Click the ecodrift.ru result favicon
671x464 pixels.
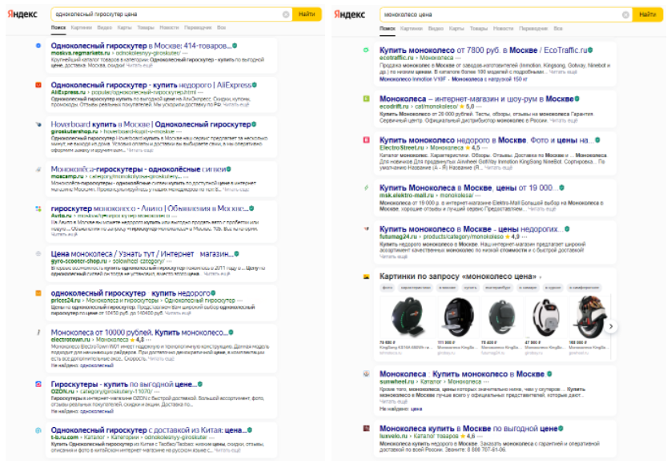point(366,99)
